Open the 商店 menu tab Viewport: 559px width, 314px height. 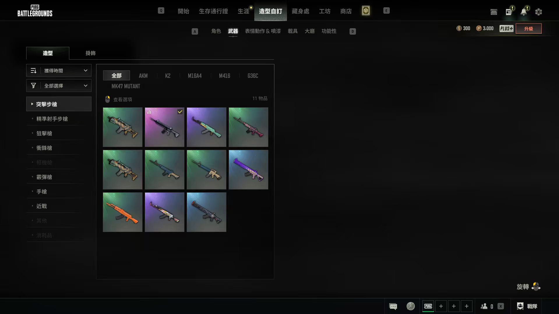click(x=346, y=11)
